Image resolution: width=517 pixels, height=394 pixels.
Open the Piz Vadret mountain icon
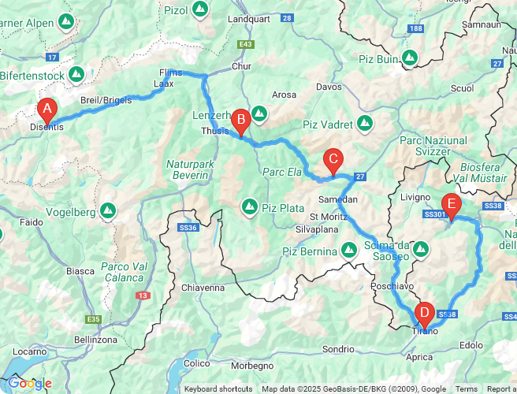(x=364, y=125)
